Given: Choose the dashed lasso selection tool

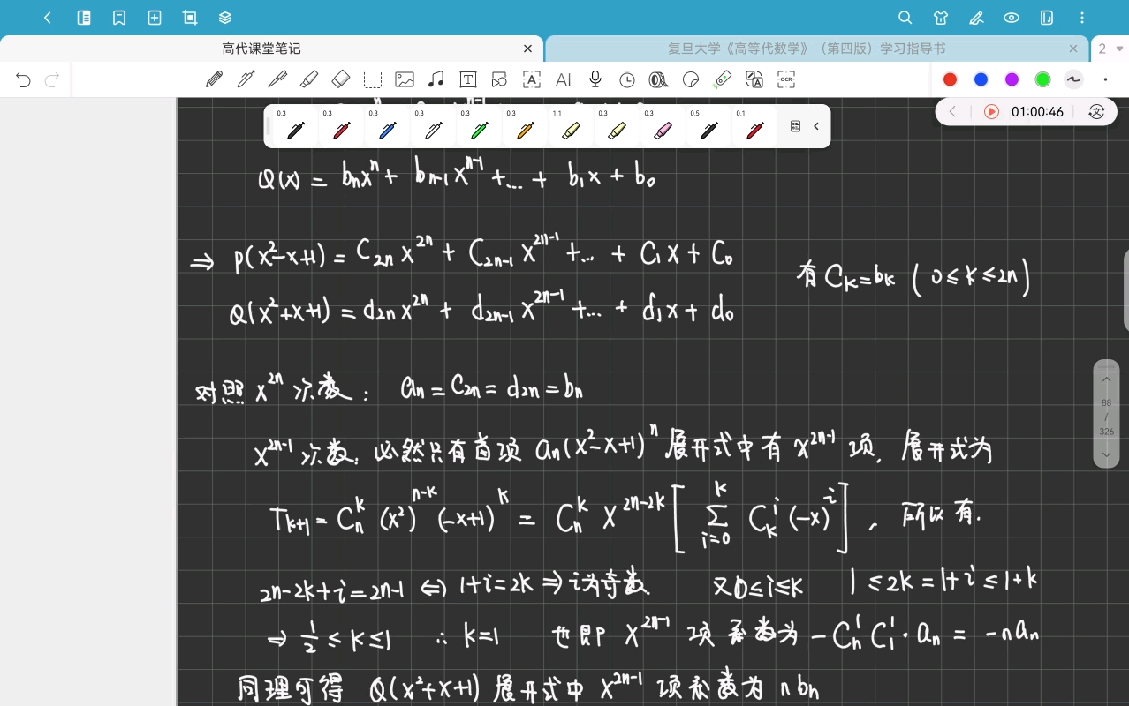Looking at the screenshot, I should [373, 79].
